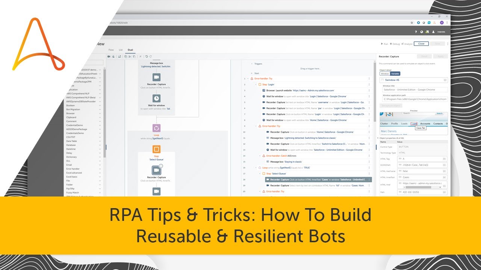This screenshot has height=270, width=481.
Task: Click the redo arrow in editor toolbar
Action: click(x=151, y=56)
